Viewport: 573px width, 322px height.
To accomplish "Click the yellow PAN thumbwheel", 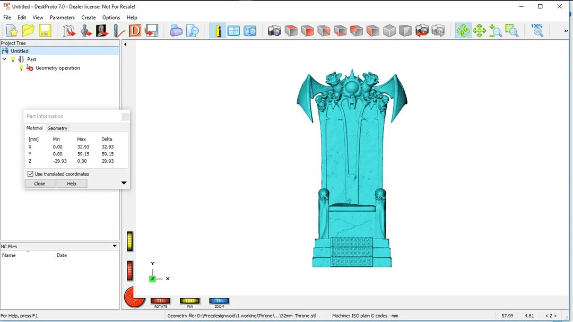I will click(189, 301).
